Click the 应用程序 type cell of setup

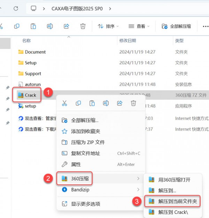click(x=184, y=106)
